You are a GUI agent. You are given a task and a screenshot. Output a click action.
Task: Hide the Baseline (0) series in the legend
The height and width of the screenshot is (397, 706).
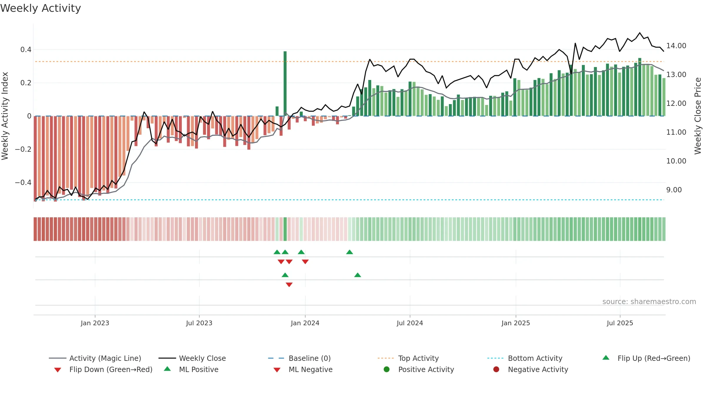(x=299, y=358)
